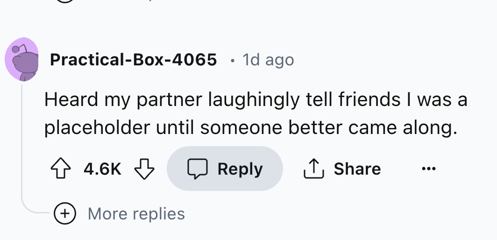This screenshot has width=497, height=240.
Task: Click the "1d ago" timestamp
Action: click(x=268, y=60)
